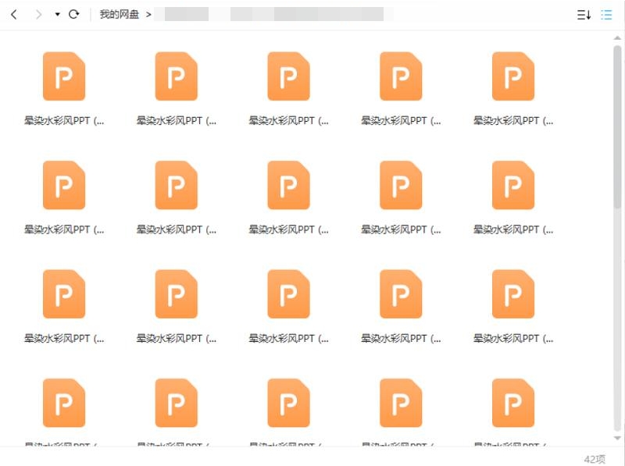Select the last PPT icon in the second row

512,185
